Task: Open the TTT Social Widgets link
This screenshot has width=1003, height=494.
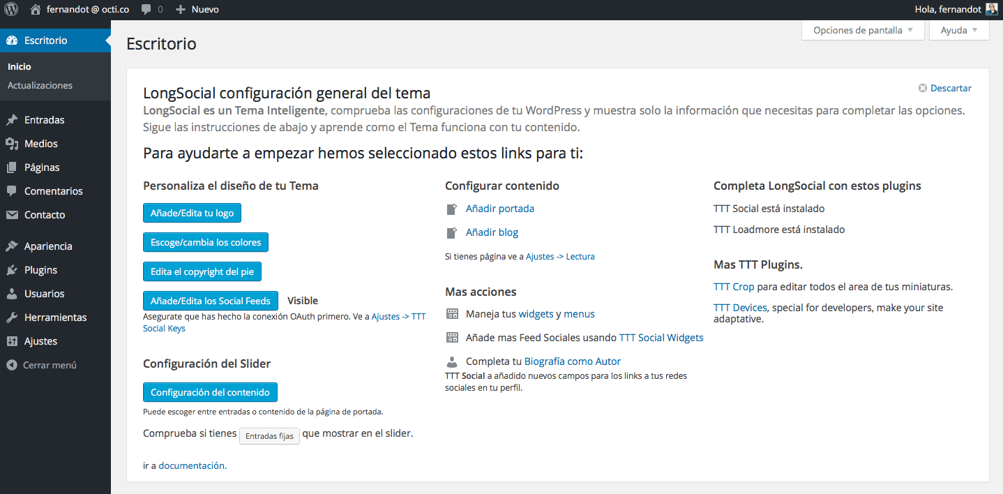Action: (x=661, y=338)
